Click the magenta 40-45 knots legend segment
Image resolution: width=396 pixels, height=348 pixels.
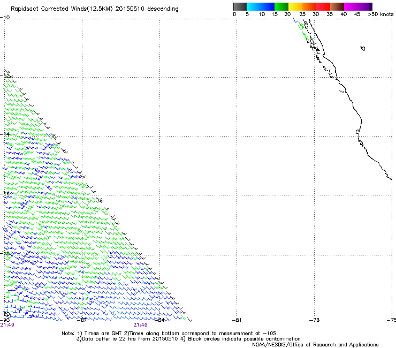[x=351, y=6]
